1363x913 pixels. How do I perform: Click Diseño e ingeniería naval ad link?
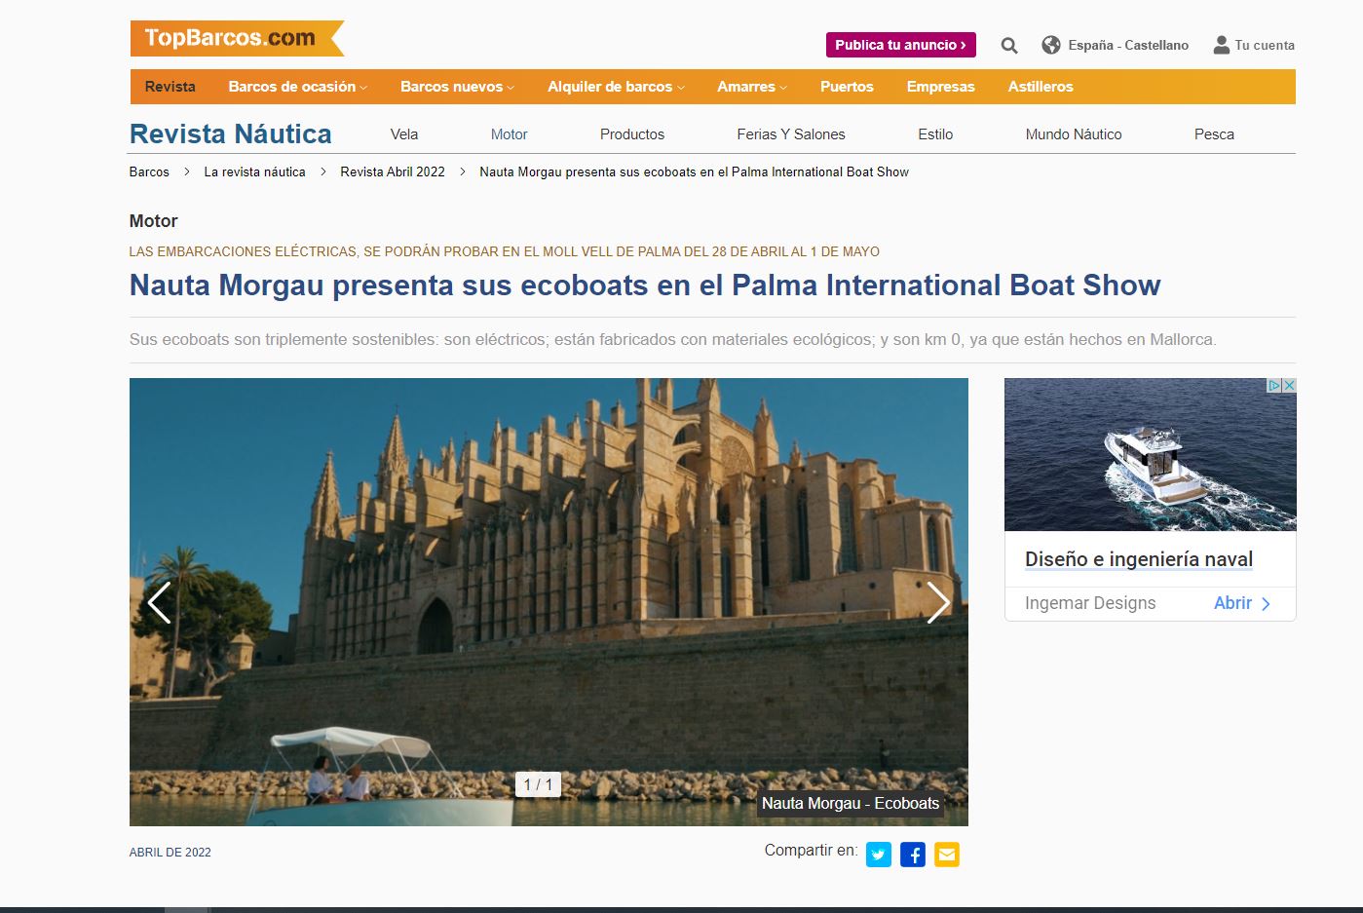(x=1139, y=559)
